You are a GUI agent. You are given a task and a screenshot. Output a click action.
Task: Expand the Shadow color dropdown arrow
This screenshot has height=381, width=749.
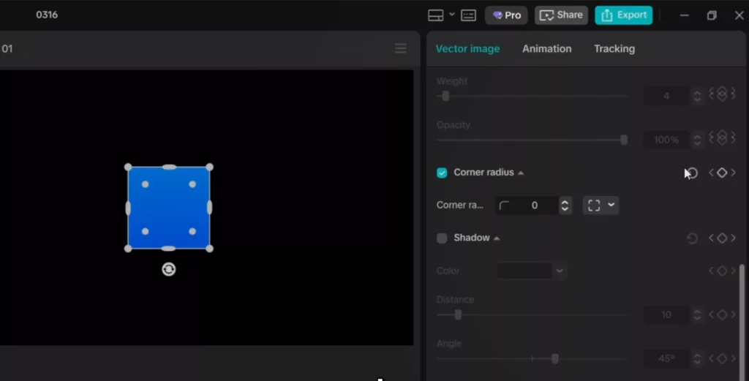click(560, 271)
